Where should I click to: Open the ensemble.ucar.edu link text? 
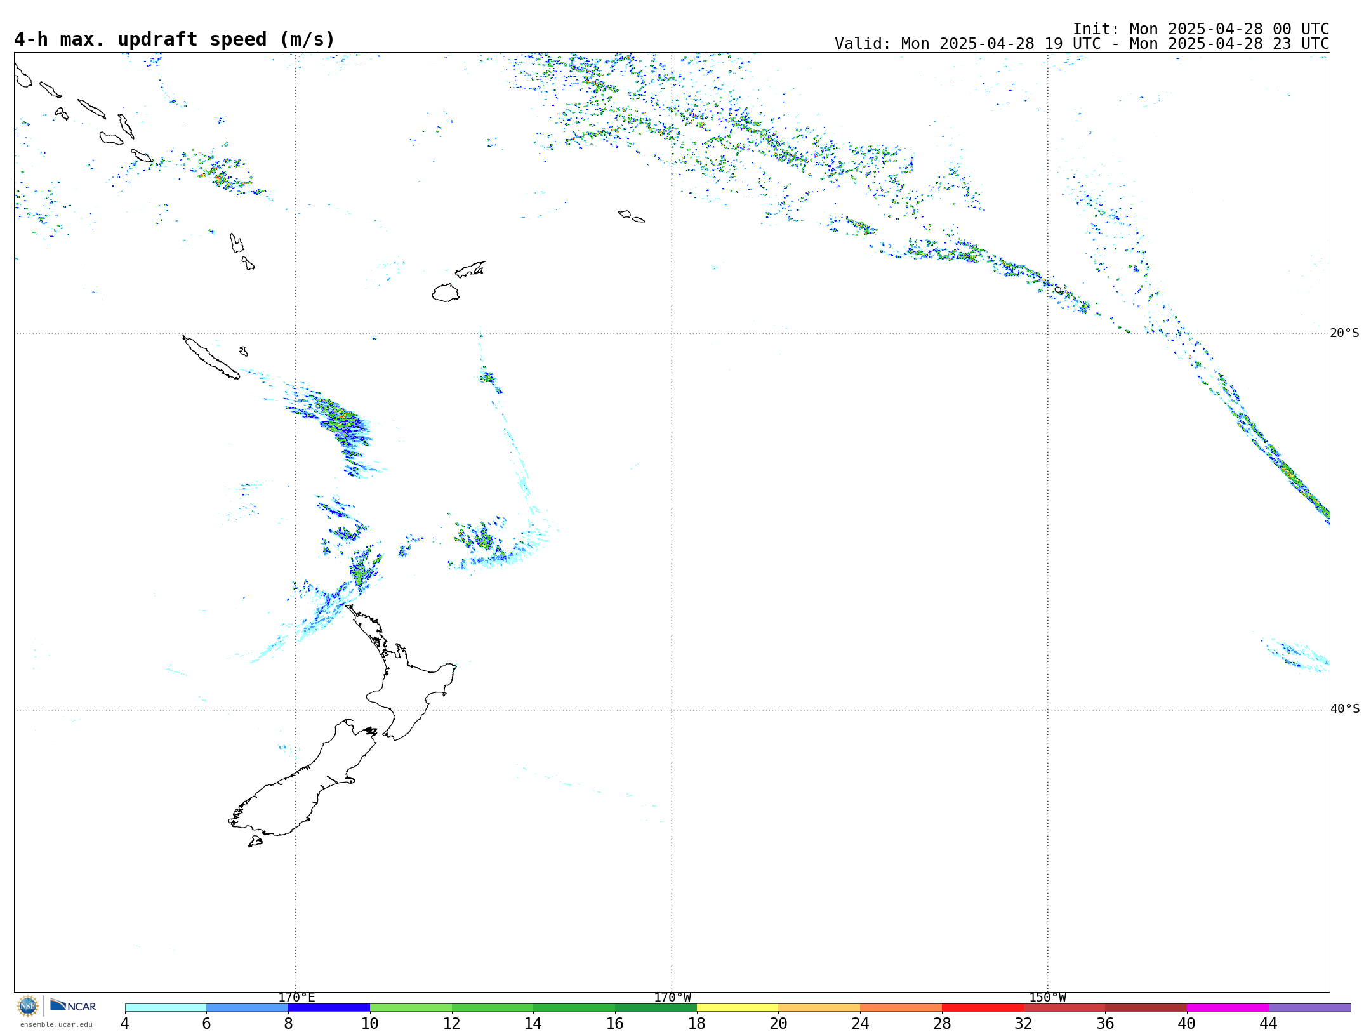pos(56,1024)
